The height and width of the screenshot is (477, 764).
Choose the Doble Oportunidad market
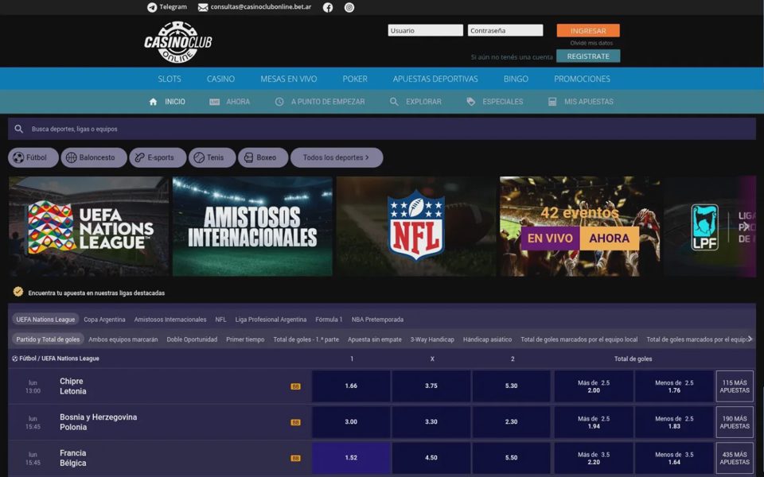192,339
